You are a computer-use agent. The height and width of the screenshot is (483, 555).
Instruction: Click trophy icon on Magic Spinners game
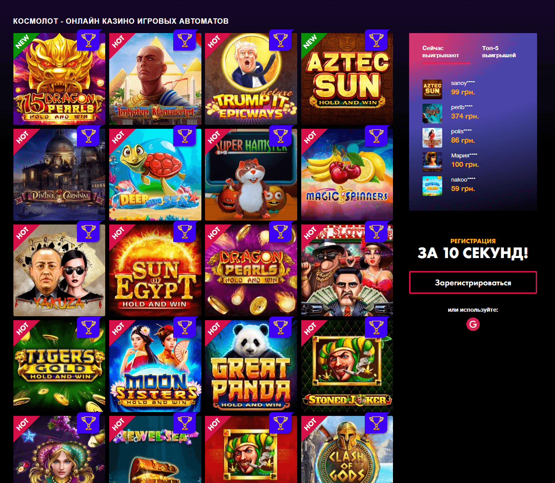click(x=376, y=136)
